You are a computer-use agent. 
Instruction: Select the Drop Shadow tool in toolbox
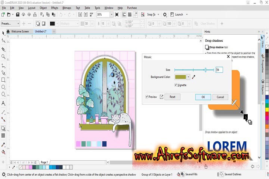click(x=3, y=128)
